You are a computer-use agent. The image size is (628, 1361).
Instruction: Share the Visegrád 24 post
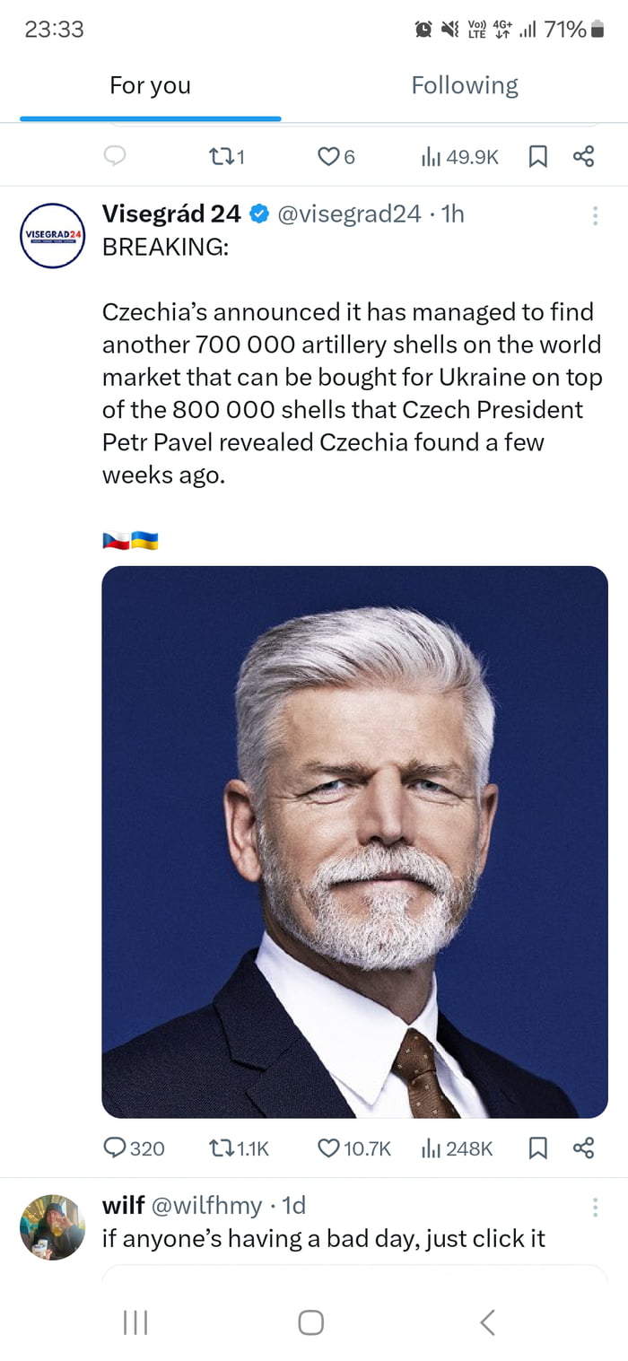pos(583,1148)
